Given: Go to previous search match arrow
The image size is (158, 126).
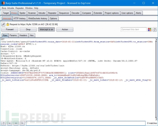Looking at the screenshot, I should pos(10,123).
